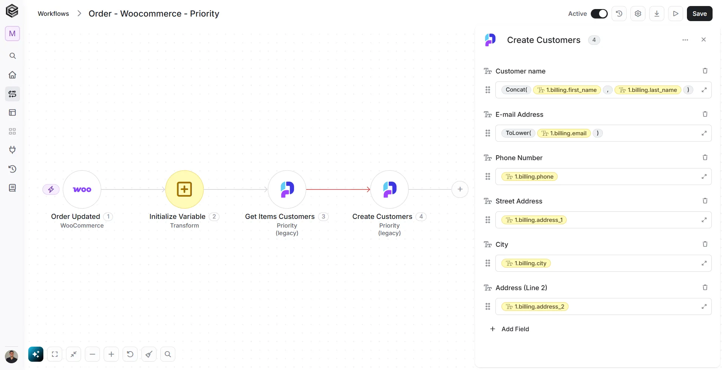Select the WooCommerce Order Updated node
The height and width of the screenshot is (370, 722).
pyautogui.click(x=82, y=189)
